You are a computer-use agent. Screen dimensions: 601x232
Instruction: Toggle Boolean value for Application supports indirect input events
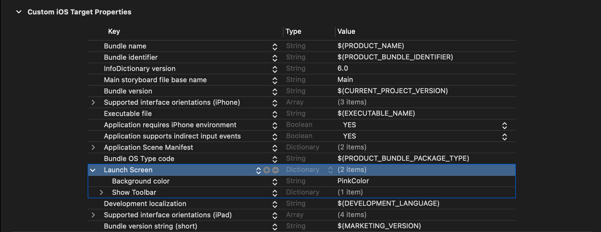tap(504, 137)
